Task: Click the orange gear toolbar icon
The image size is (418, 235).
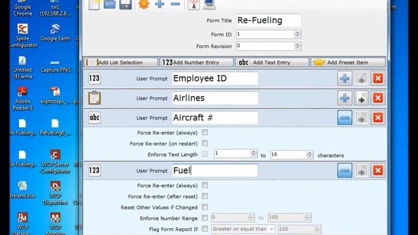Action: tap(144, 5)
